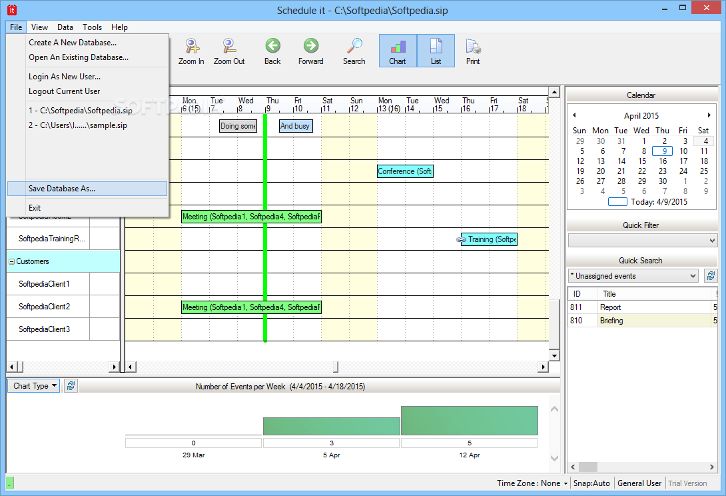Open the Unassigned events dropdown

[x=633, y=276]
